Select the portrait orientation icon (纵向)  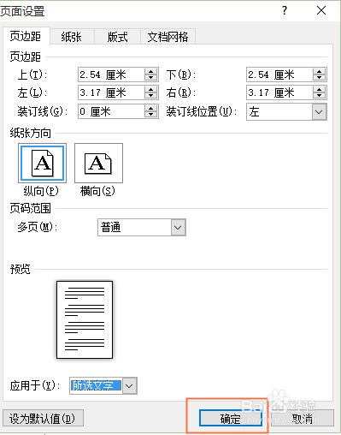pyautogui.click(x=42, y=163)
